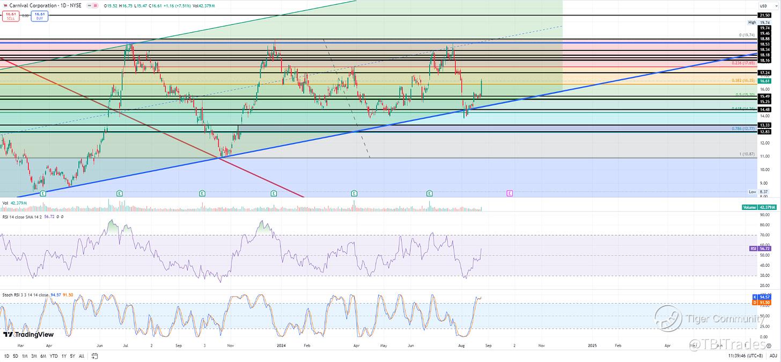Click the Low 8.37 price label
Image resolution: width=781 pixels, height=362 pixels.
point(759,191)
